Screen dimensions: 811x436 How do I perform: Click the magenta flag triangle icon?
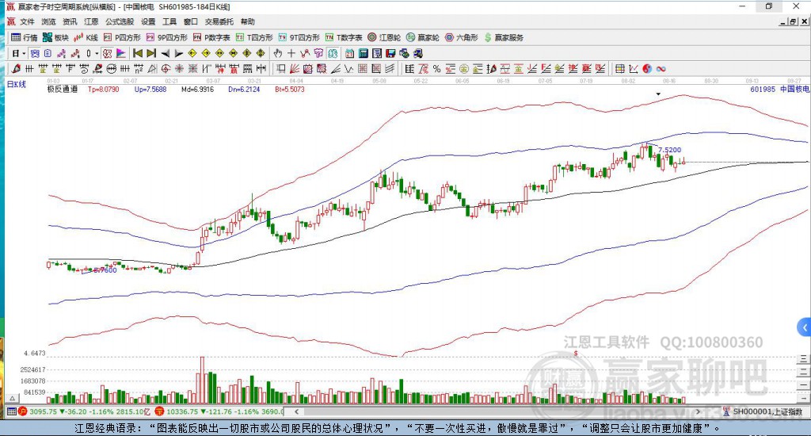(x=121, y=53)
